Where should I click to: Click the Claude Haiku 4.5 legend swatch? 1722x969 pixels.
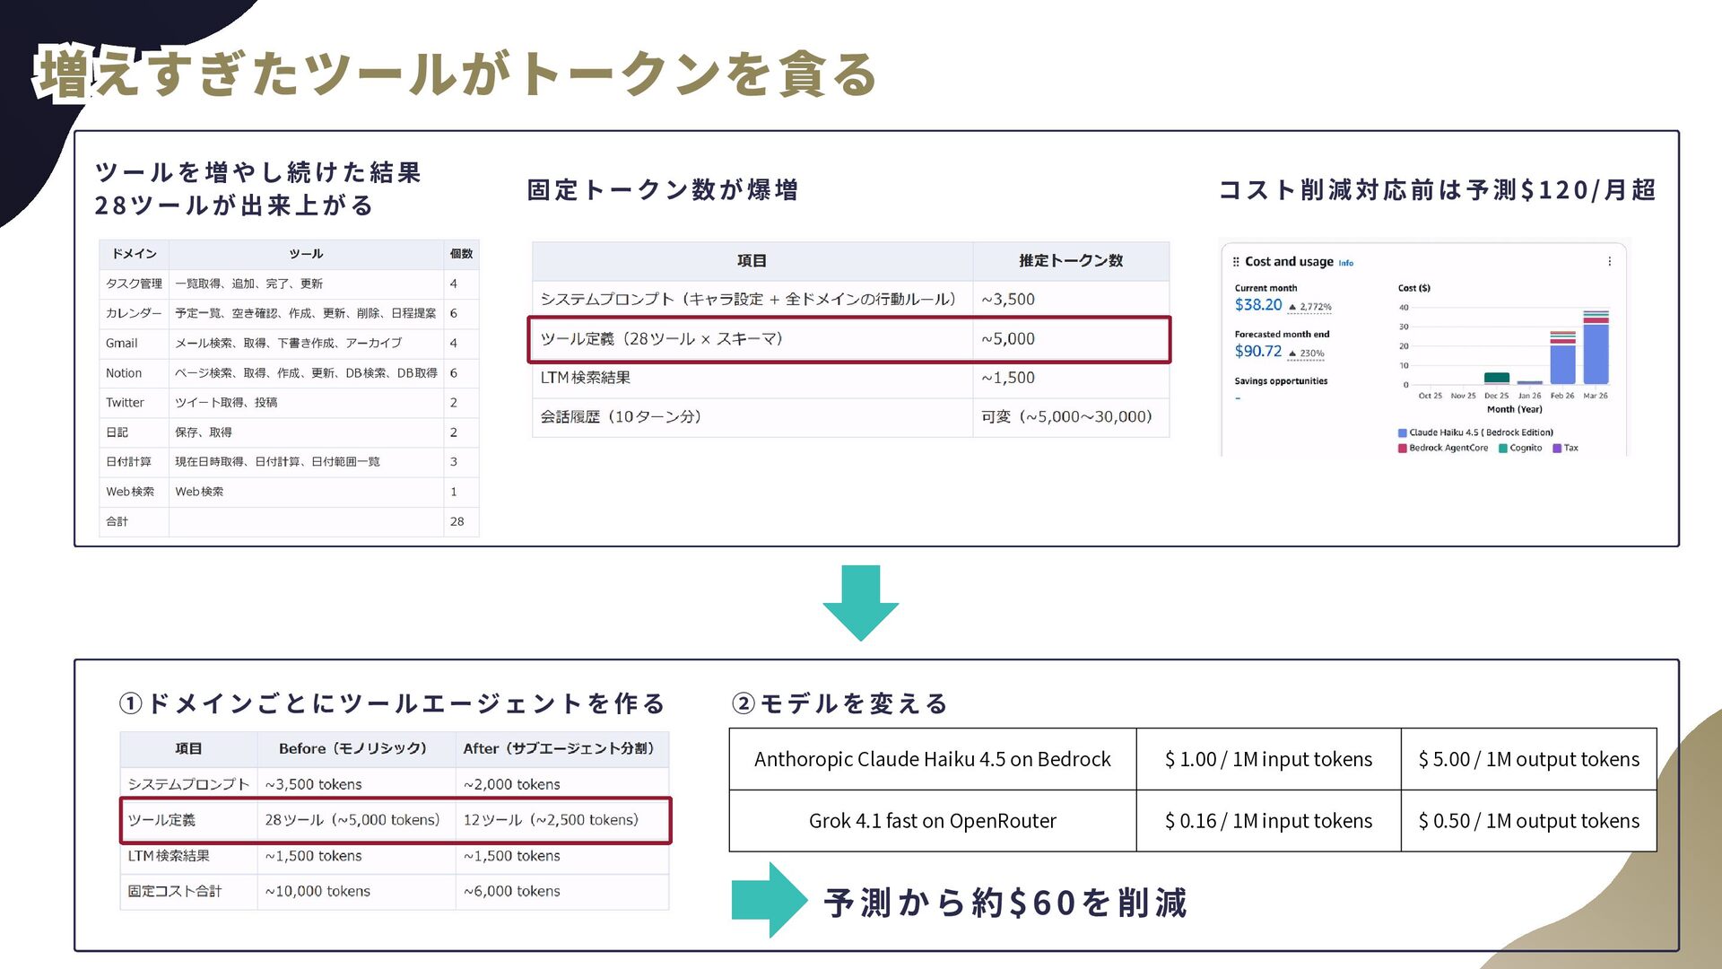pyautogui.click(x=1403, y=432)
